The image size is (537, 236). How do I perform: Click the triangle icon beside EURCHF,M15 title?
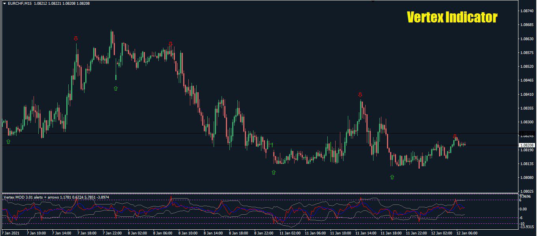click(4, 4)
